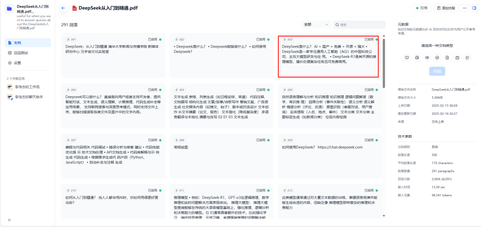Open linked app 李浩杰的工作流
The image size is (481, 227).
coord(28,87)
